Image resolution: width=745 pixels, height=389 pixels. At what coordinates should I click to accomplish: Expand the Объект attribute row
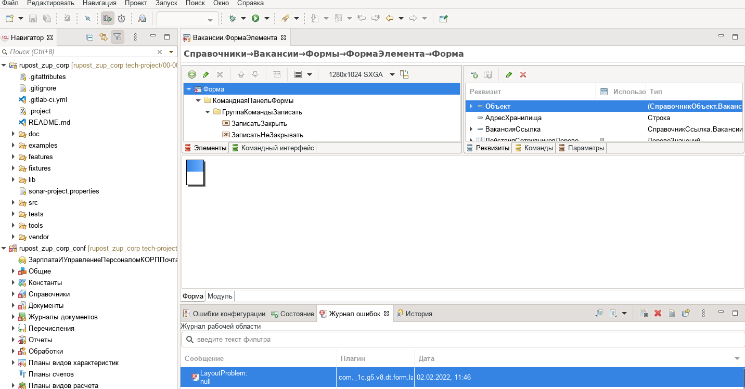(471, 106)
